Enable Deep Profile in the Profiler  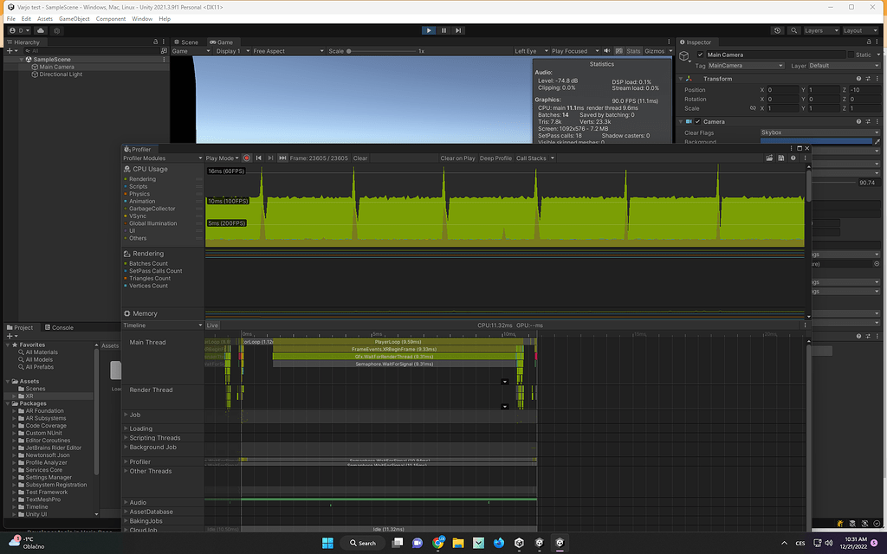[x=495, y=158]
